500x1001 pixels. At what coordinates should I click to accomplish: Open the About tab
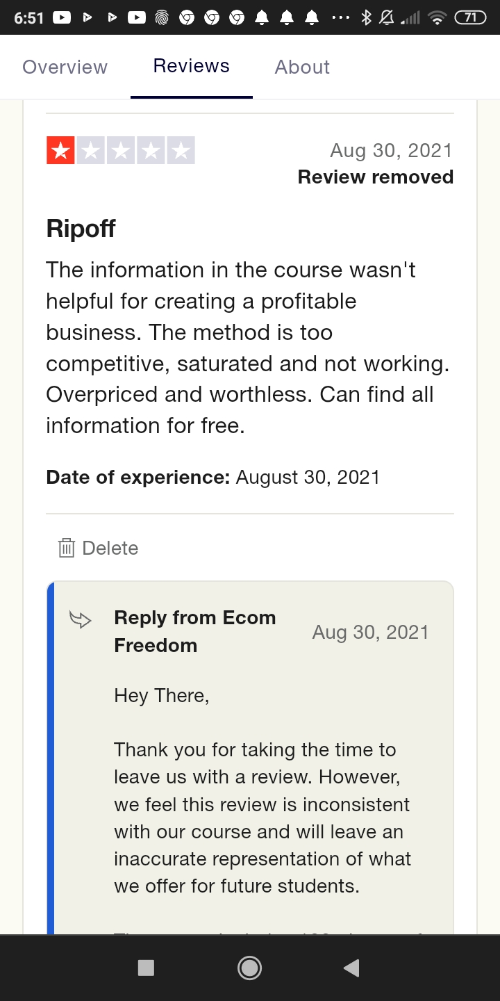302,67
